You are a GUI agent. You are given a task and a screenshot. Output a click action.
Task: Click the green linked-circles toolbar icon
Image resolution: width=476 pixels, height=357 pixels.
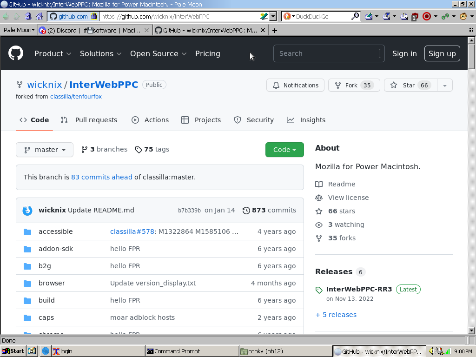445,16
